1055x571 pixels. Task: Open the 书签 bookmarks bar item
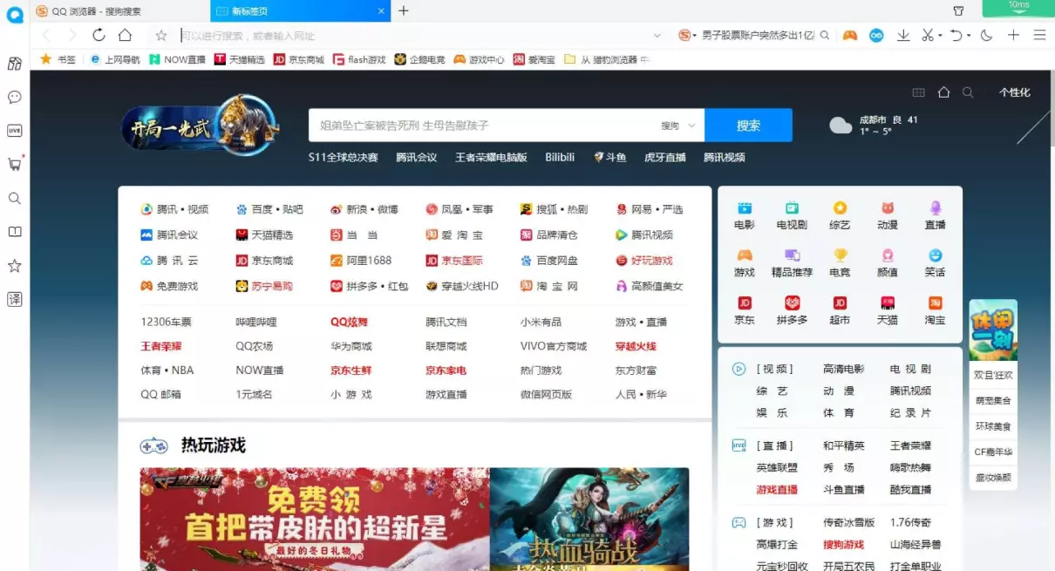click(x=58, y=59)
